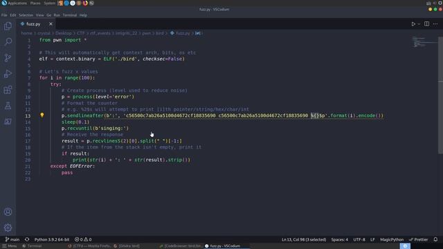Launch Firefox from the top panel
This screenshot has width=443, height=249.
coord(85,3)
